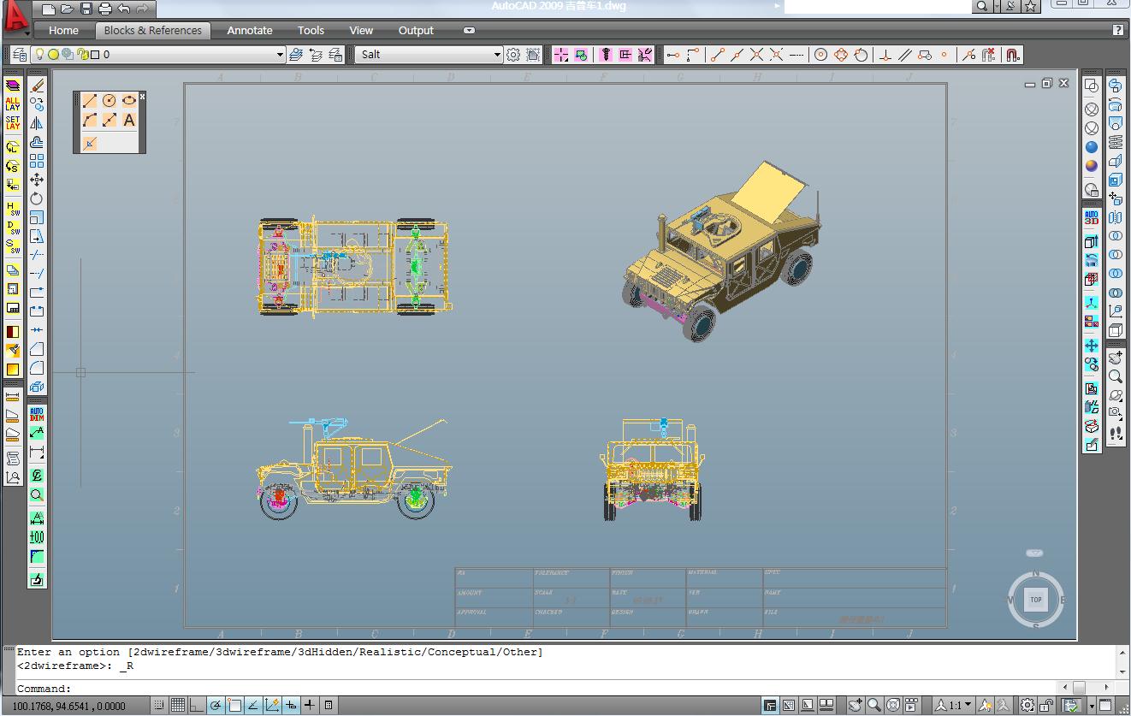
Task: Click the AUTO 3D tool icon
Action: pos(1092,217)
